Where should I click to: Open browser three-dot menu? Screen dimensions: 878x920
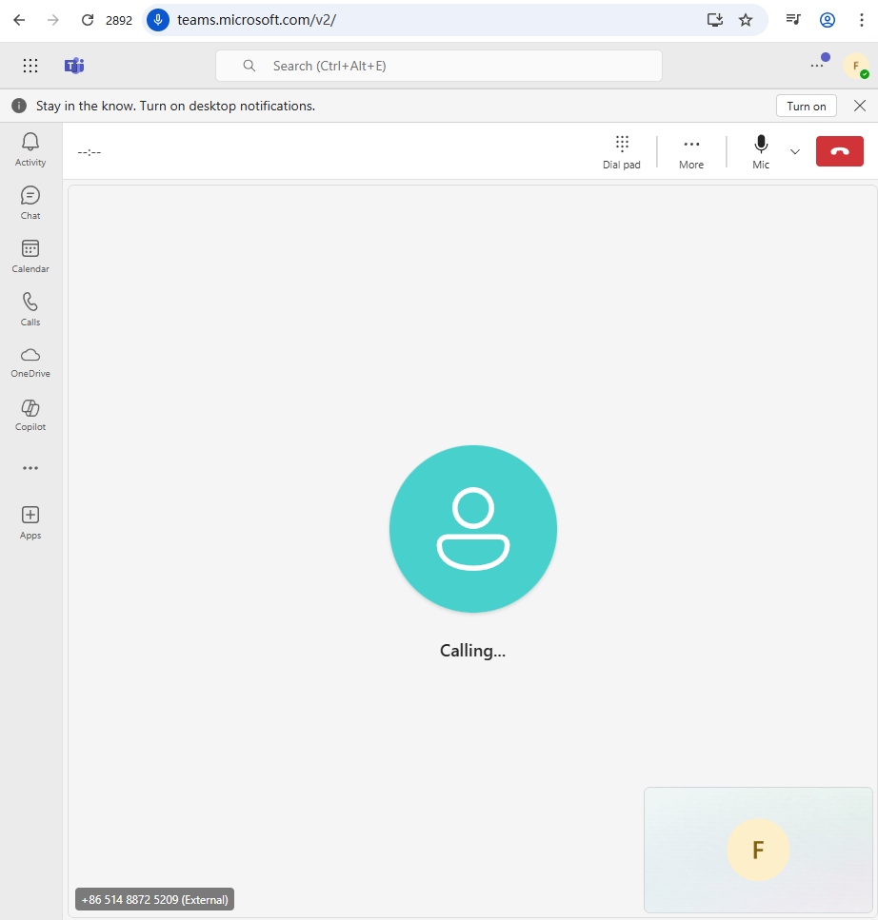click(862, 20)
